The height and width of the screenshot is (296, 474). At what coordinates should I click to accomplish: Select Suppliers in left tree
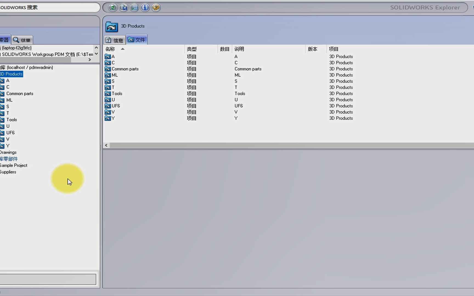tap(8, 172)
